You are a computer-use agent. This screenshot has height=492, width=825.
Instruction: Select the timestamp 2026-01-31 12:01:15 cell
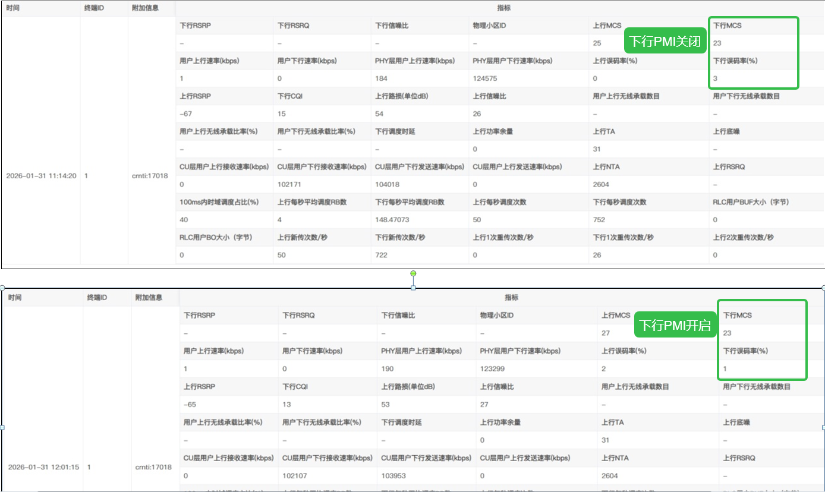tap(43, 467)
